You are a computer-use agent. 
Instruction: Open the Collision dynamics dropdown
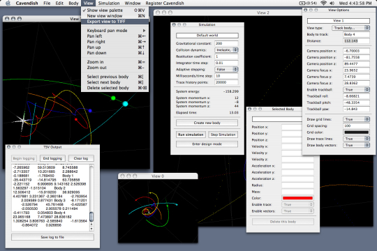[226, 50]
